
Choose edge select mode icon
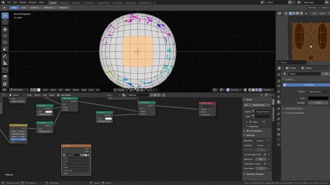click(35, 90)
